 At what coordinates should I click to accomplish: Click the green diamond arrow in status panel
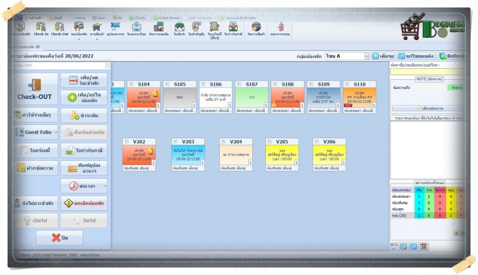(x=456, y=233)
